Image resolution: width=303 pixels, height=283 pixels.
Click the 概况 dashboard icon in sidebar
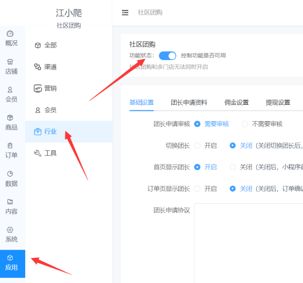point(10,34)
